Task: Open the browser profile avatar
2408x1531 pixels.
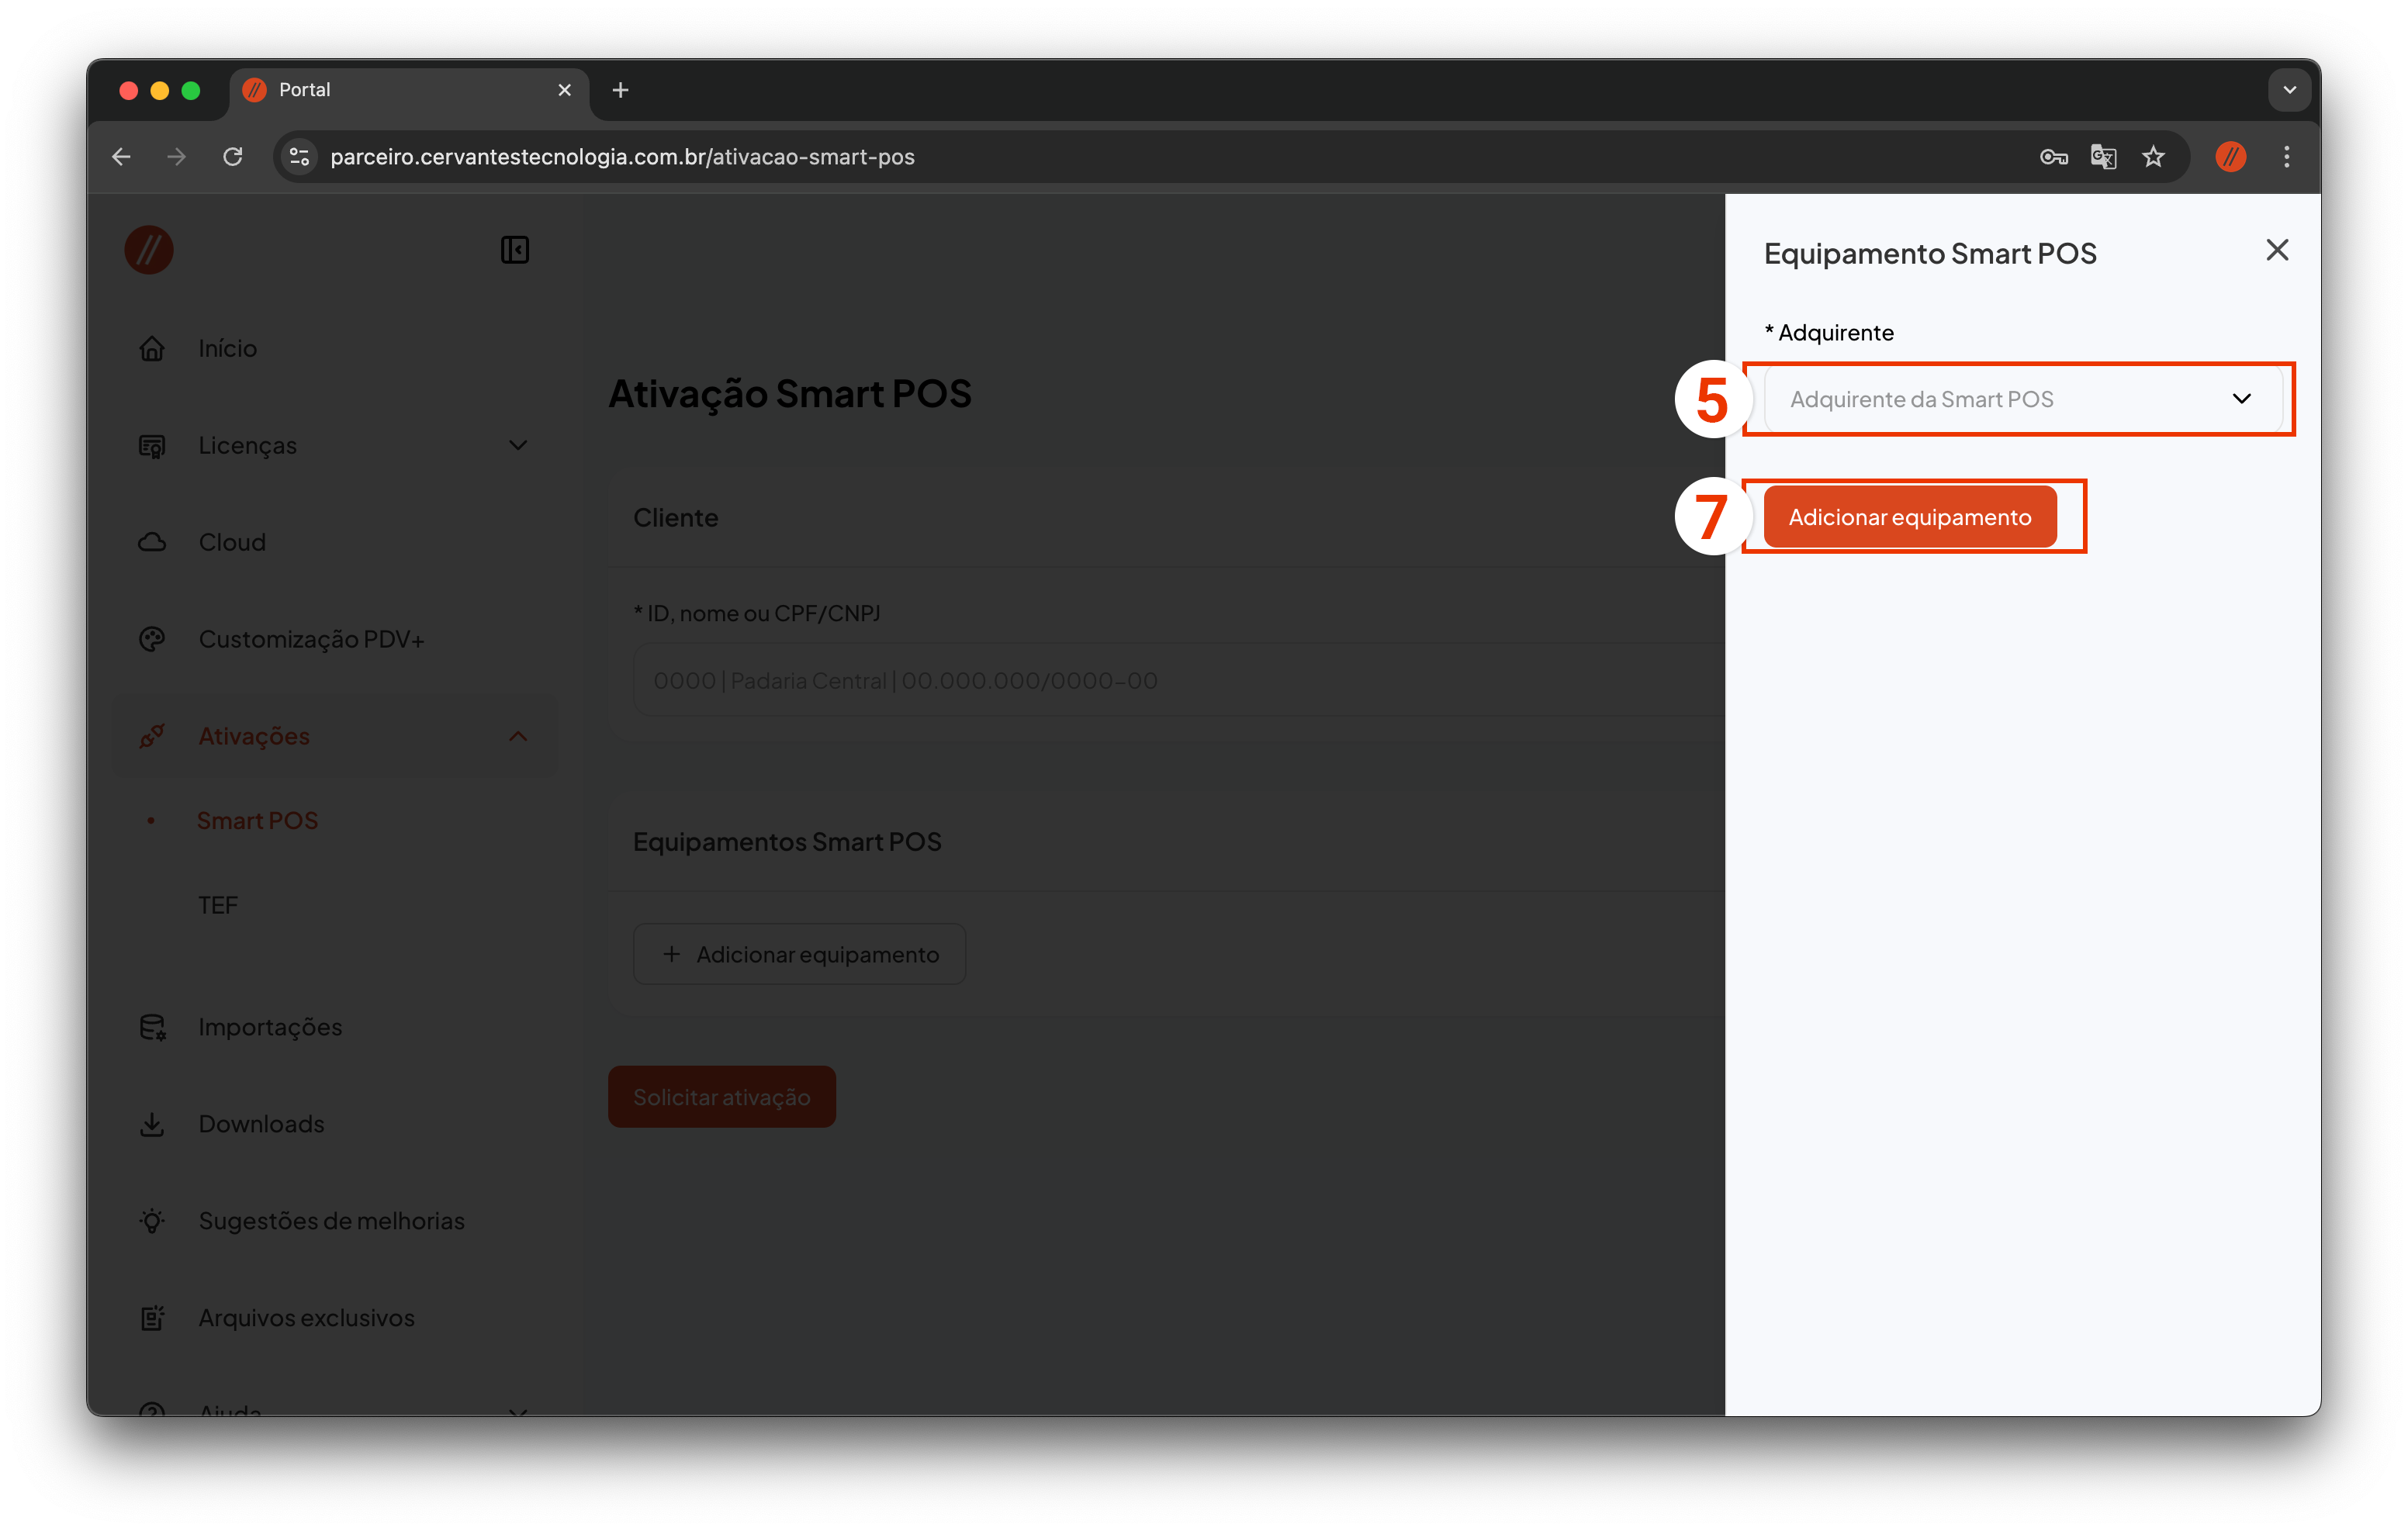Action: [x=2230, y=157]
